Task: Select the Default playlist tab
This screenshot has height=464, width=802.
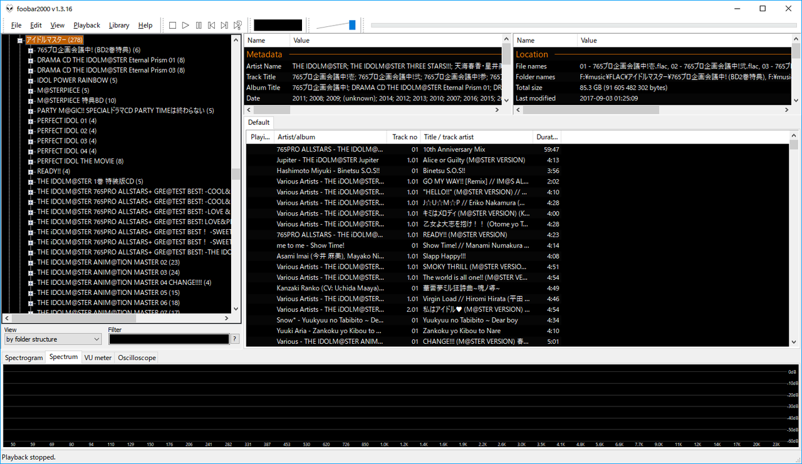Action: [259, 122]
